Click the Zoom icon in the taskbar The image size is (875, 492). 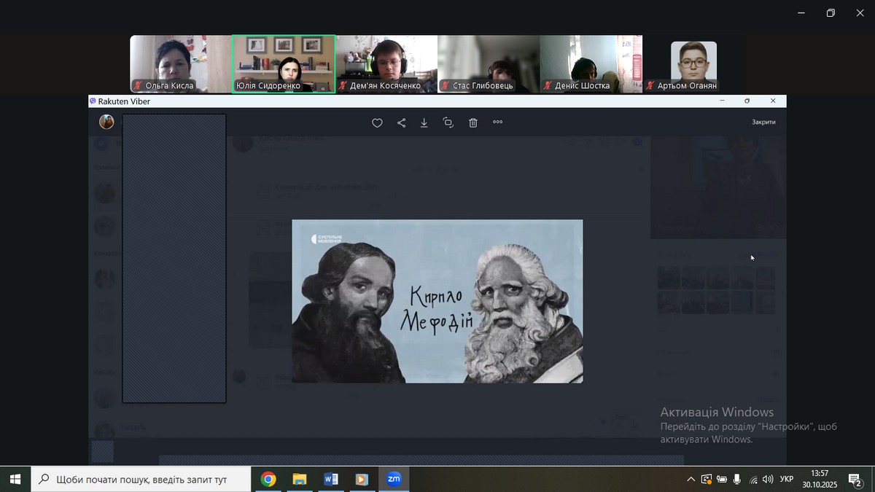[x=394, y=479]
